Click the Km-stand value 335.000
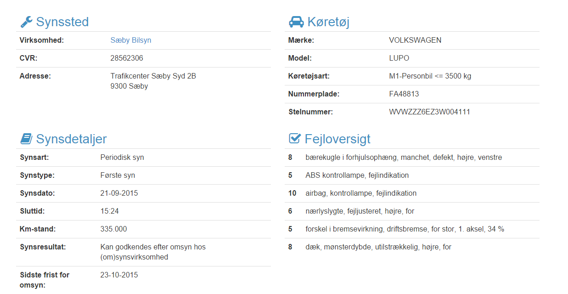 [113, 229]
